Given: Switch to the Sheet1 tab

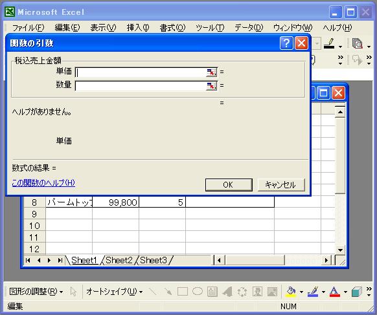Looking at the screenshot, I should coord(84,260).
